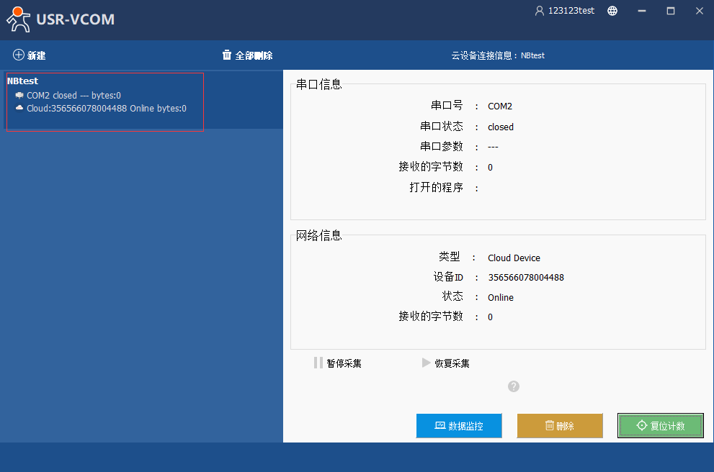The width and height of the screenshot is (714, 472).
Task: Click 全部删除 to delete all
Action: point(247,55)
